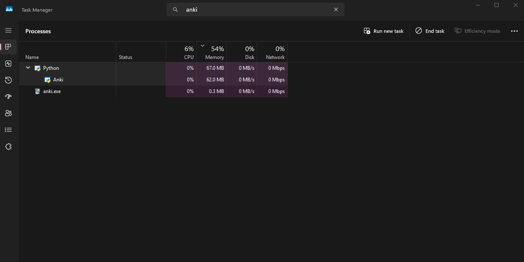Clear the anki search text
This screenshot has height=262, width=524.
336,10
